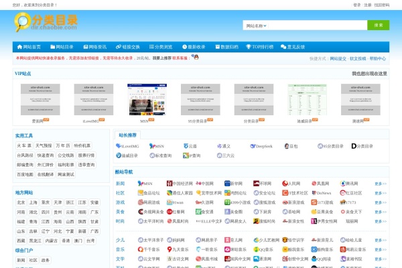Open 最新收录 in the navigation bar
The image size is (402, 268).
pos(194,47)
